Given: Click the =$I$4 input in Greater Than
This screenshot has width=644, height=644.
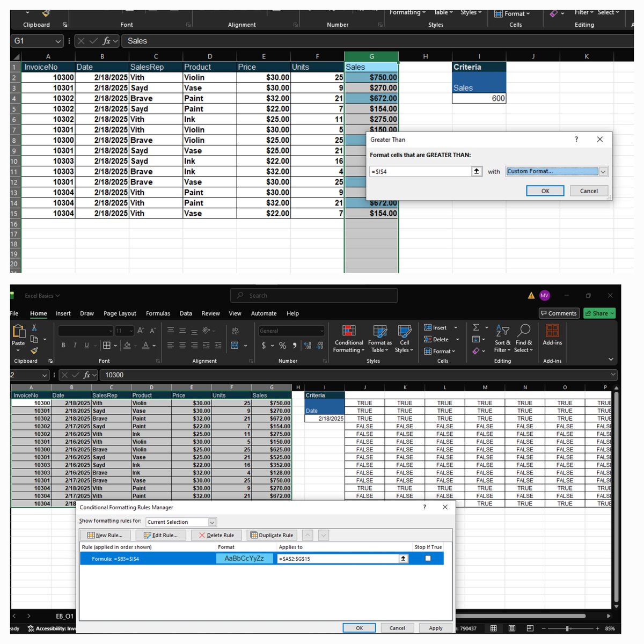Looking at the screenshot, I should click(420, 171).
